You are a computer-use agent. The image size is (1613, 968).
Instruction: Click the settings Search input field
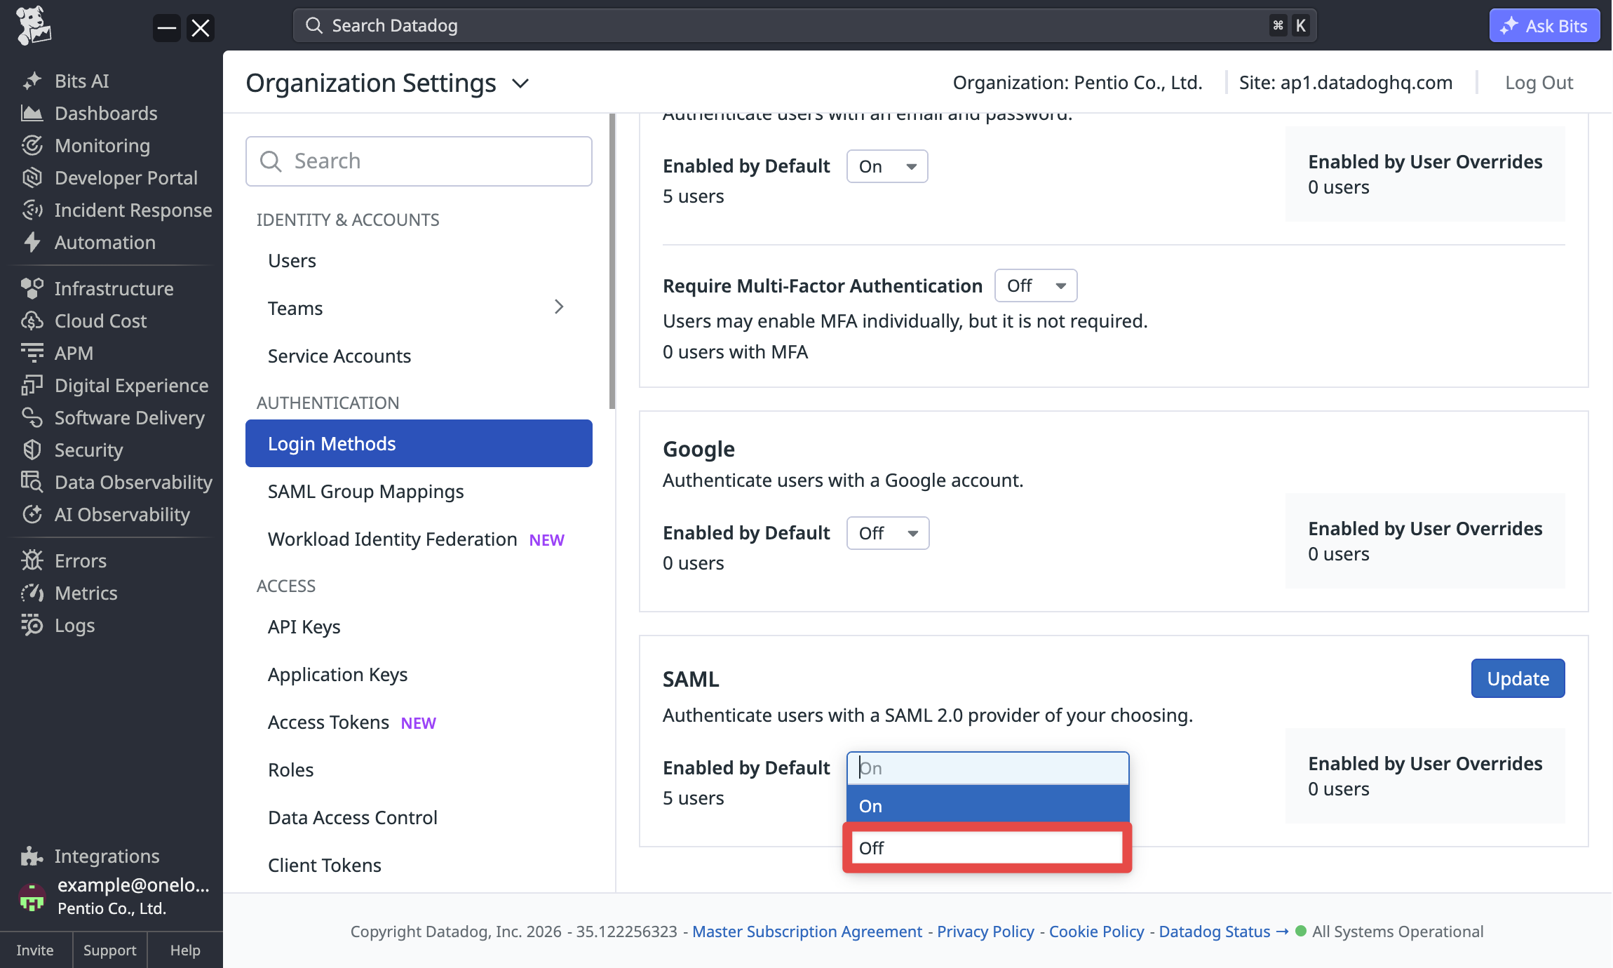tap(419, 161)
